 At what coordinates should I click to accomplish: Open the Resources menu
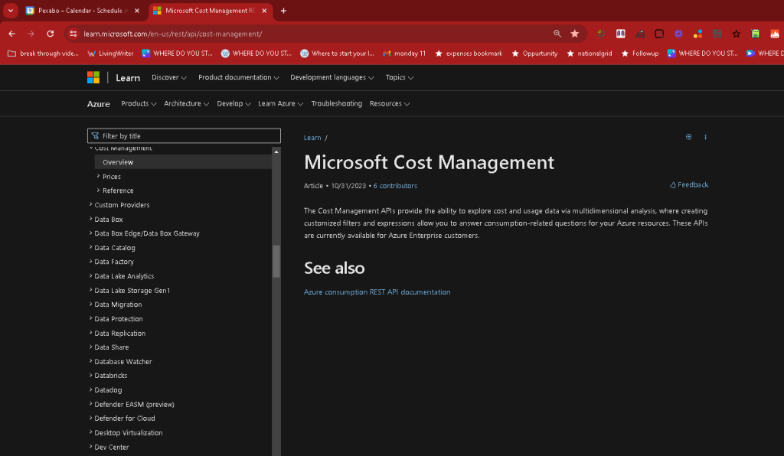[390, 103]
